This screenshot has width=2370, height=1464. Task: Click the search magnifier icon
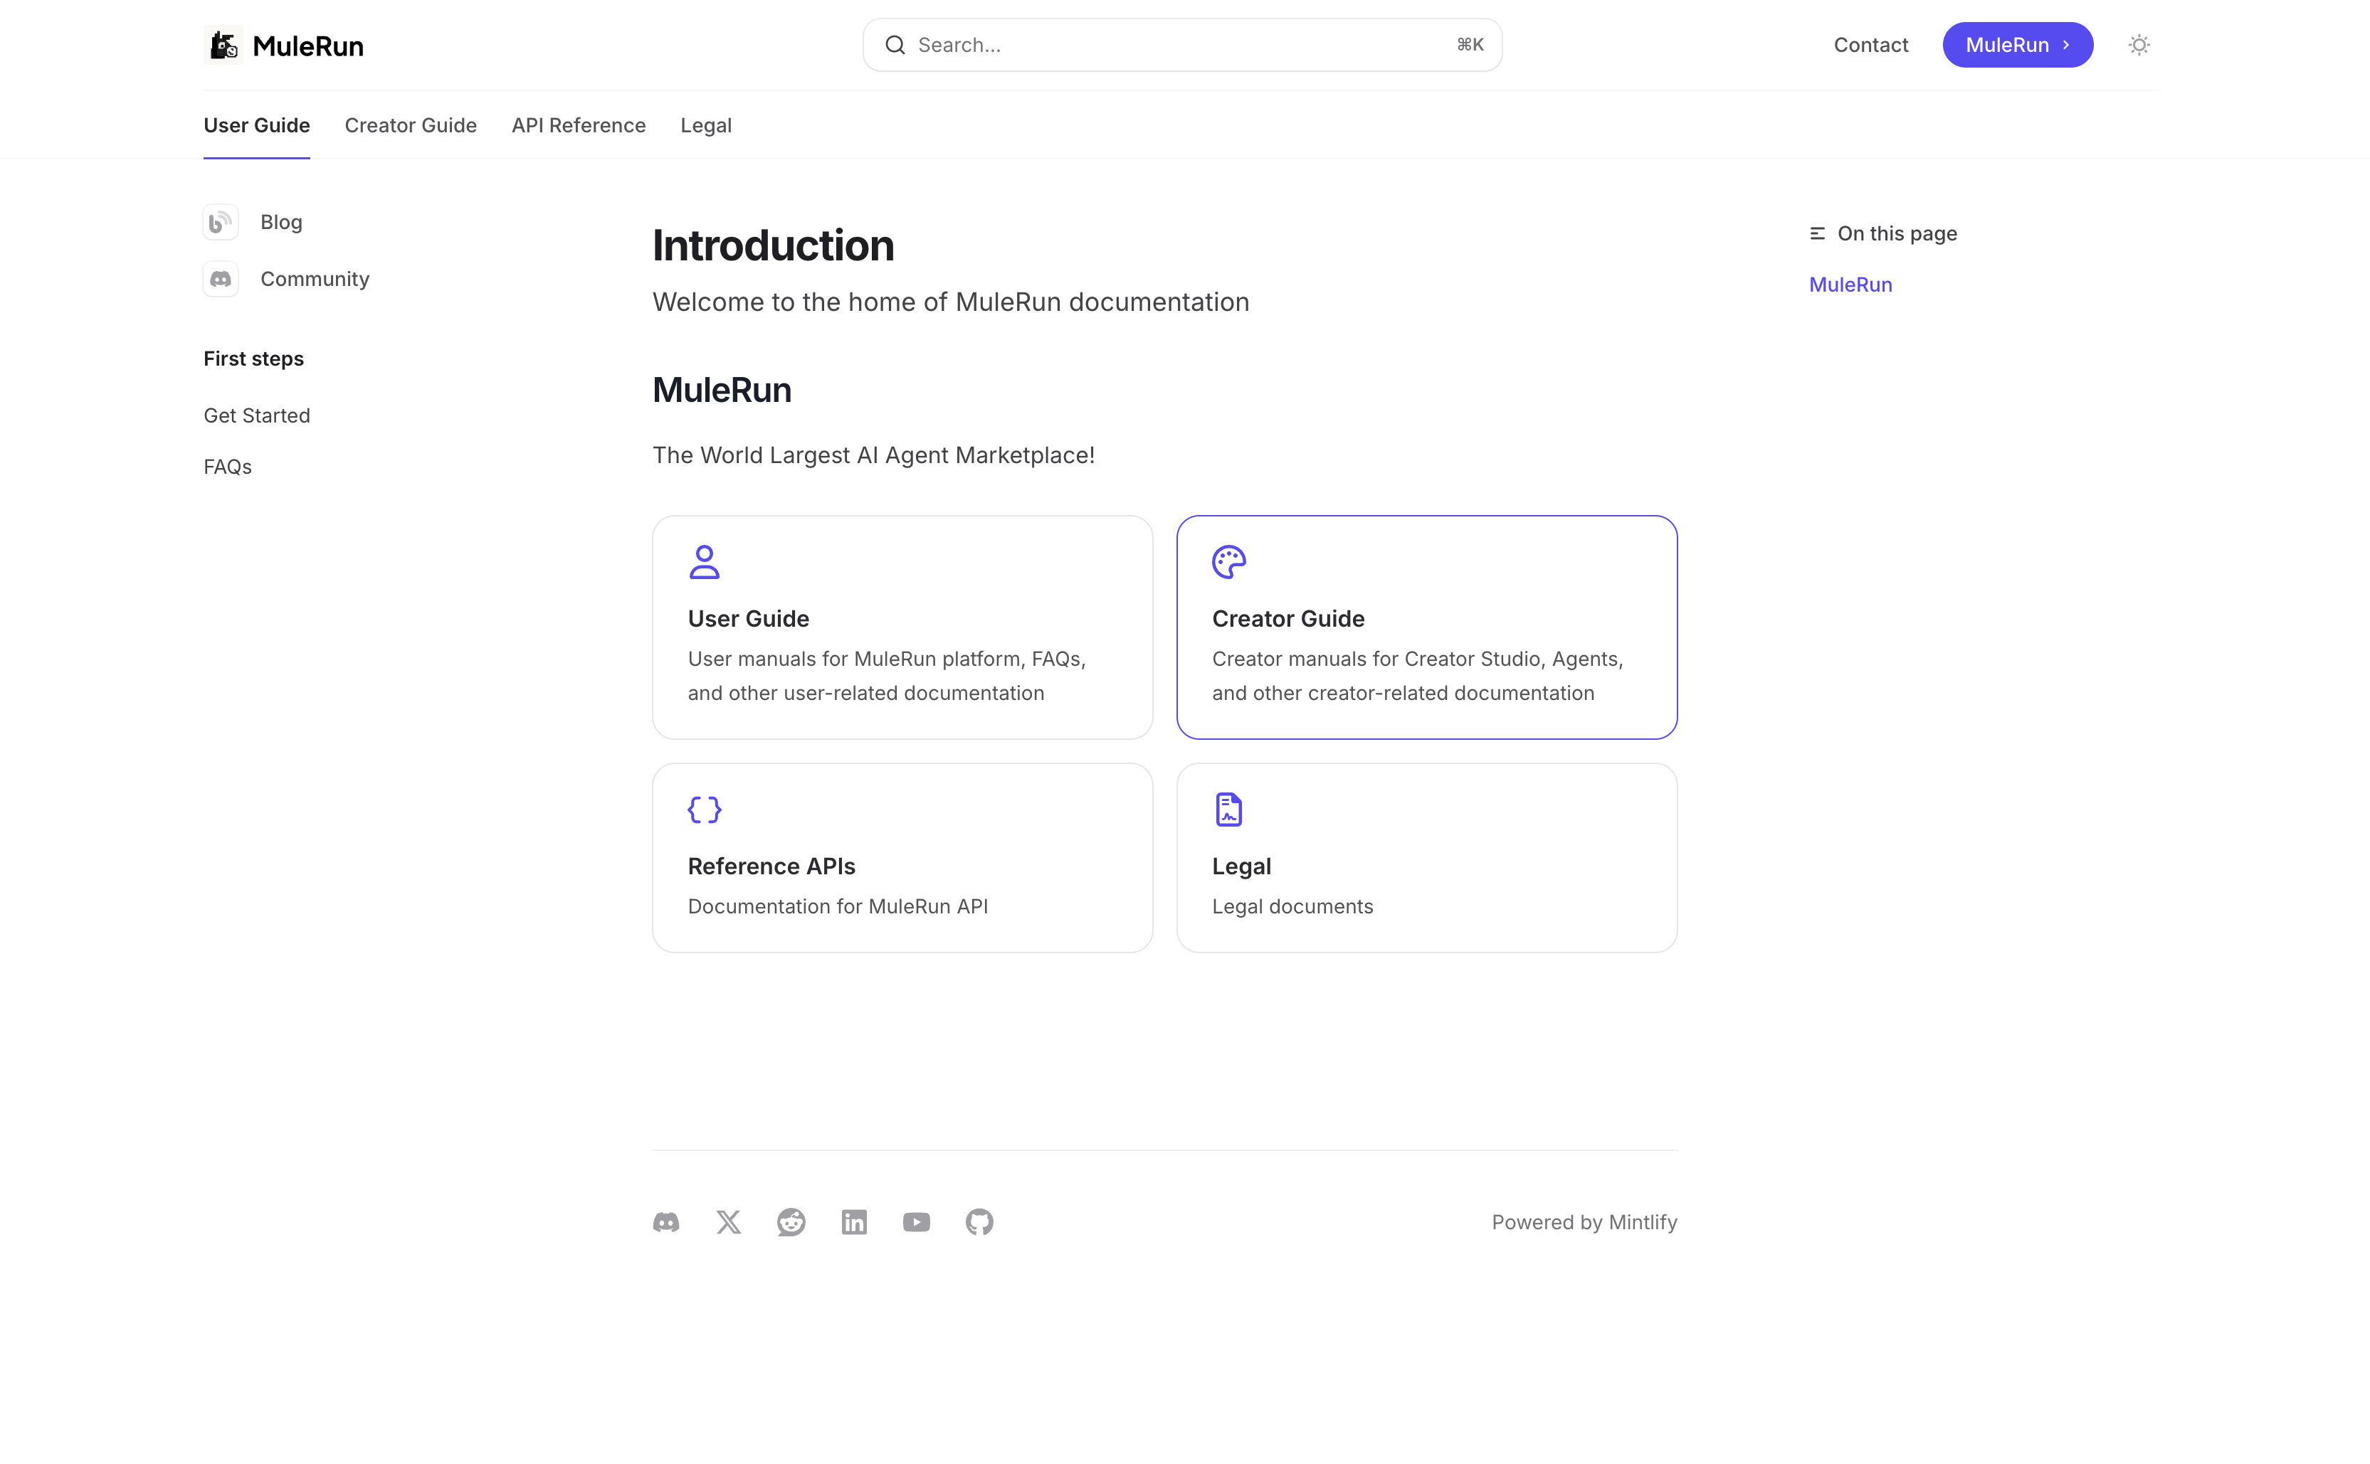click(x=895, y=45)
